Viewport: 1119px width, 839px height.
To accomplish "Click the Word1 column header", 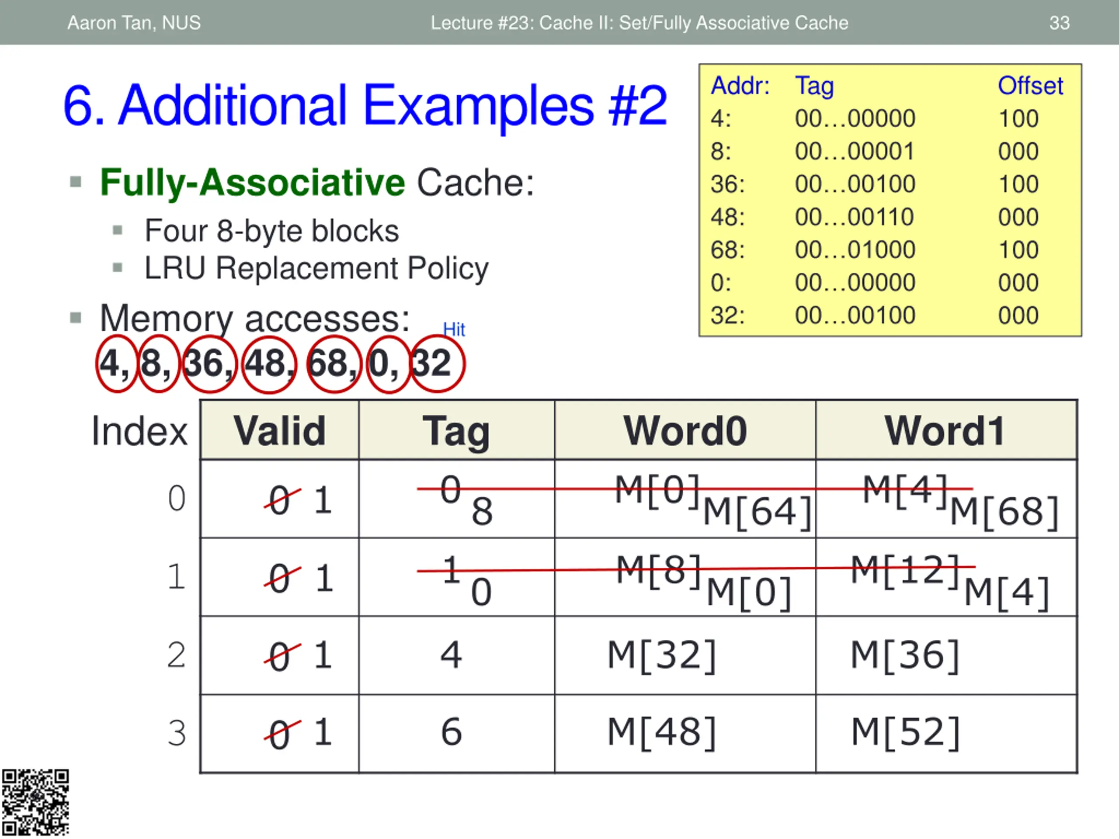I will point(946,430).
